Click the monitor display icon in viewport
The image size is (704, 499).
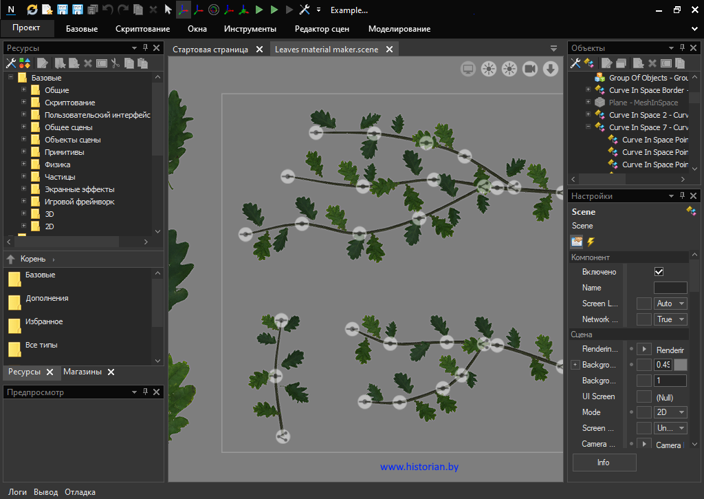pos(468,69)
